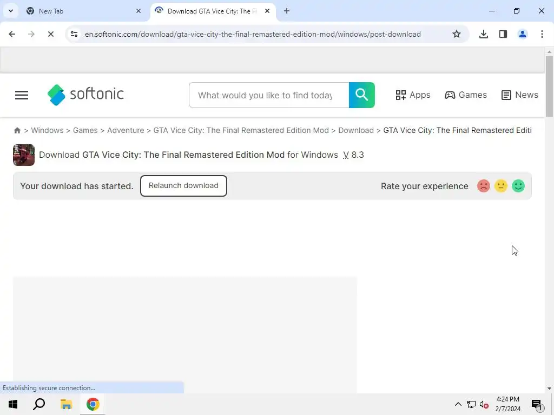The width and height of the screenshot is (554, 415).
Task: Stop loading the page
Action: click(x=50, y=34)
